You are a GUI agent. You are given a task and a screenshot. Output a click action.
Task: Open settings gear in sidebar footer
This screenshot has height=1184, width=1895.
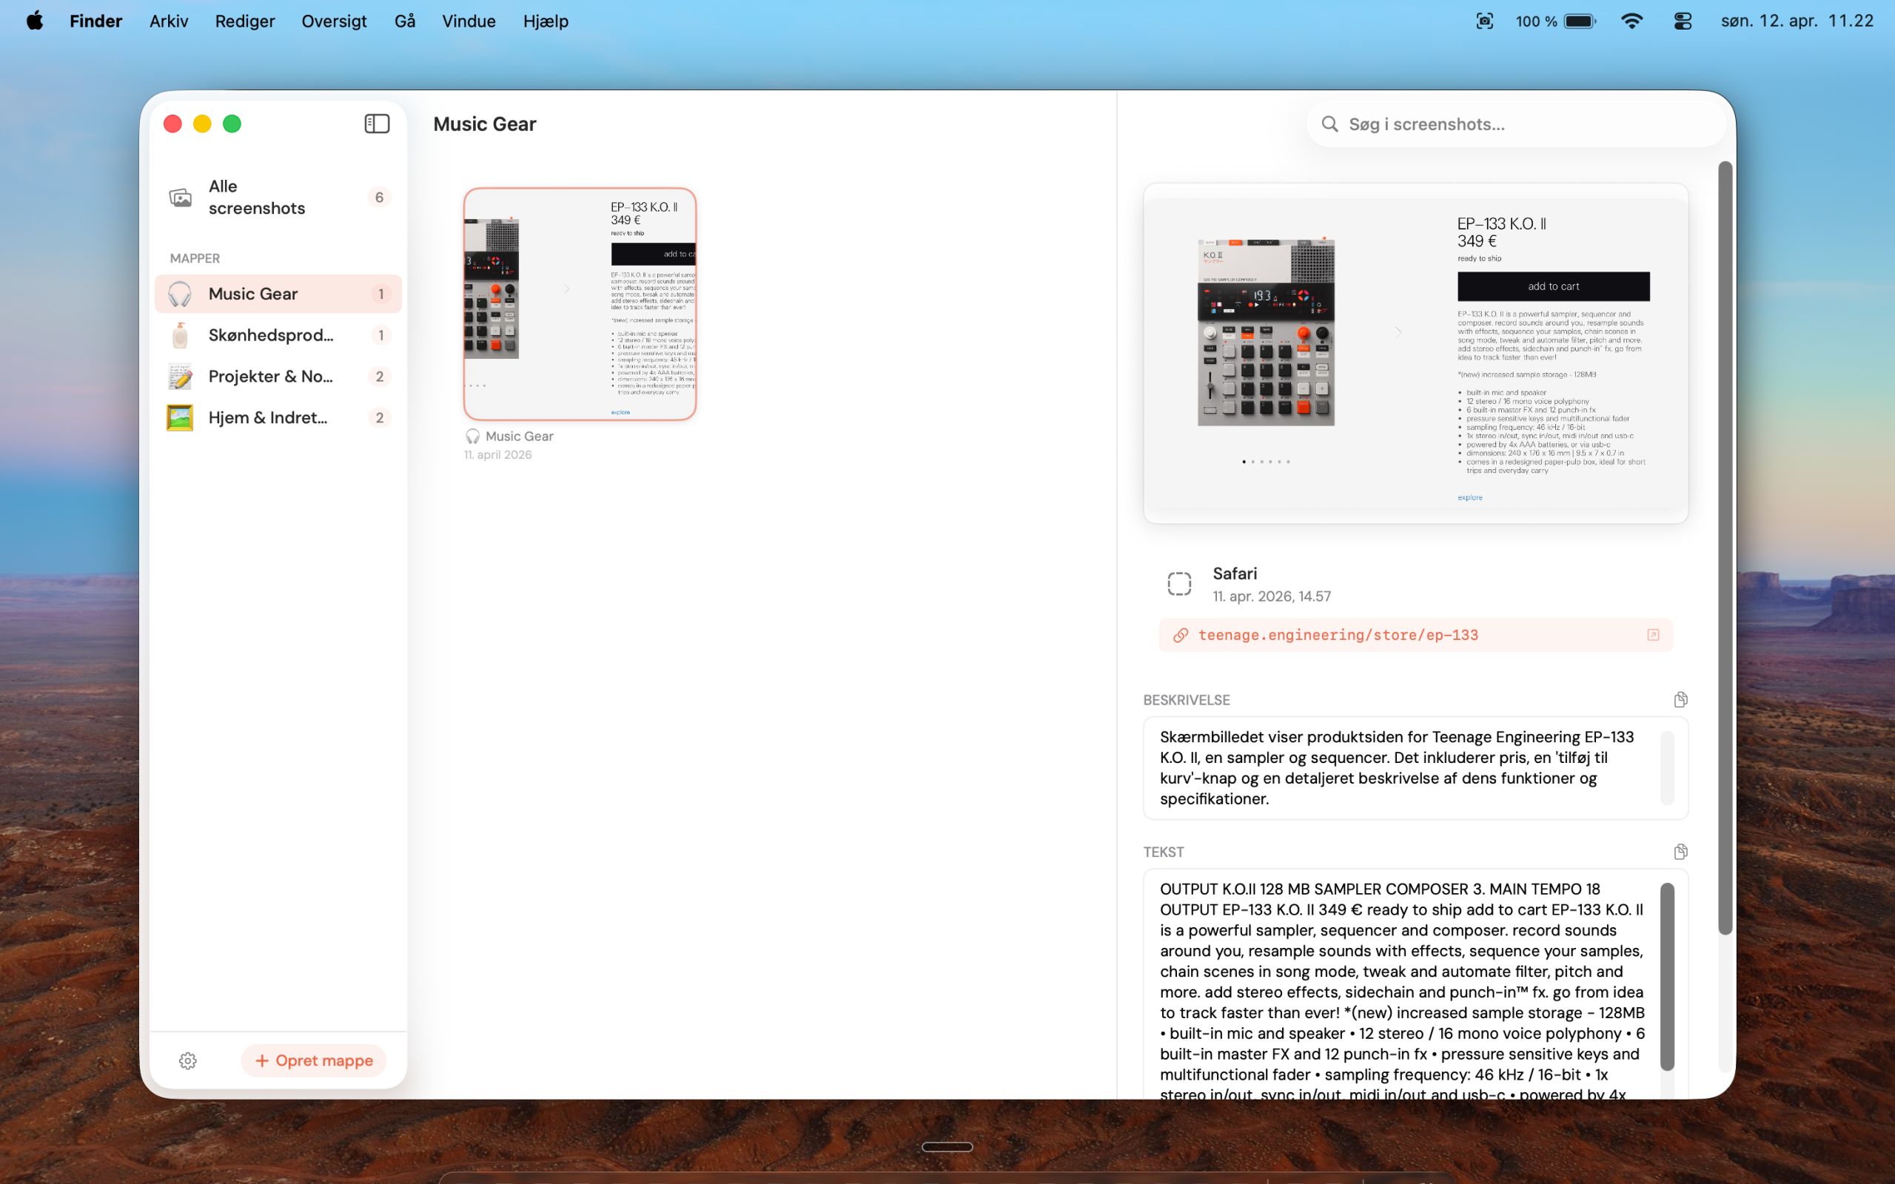(188, 1060)
